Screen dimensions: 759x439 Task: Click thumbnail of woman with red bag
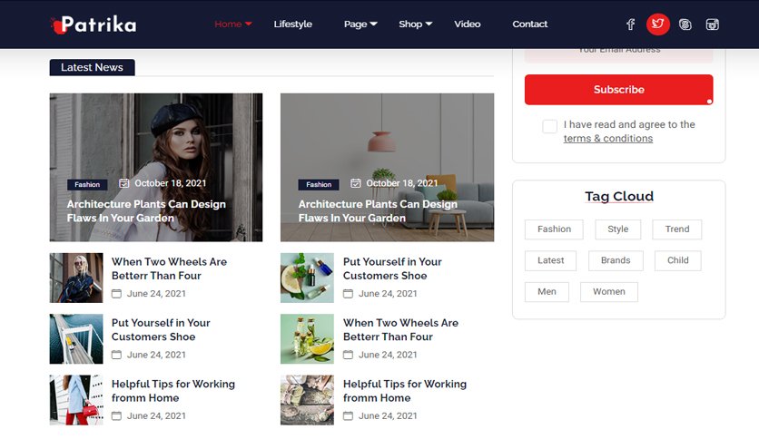coord(76,400)
